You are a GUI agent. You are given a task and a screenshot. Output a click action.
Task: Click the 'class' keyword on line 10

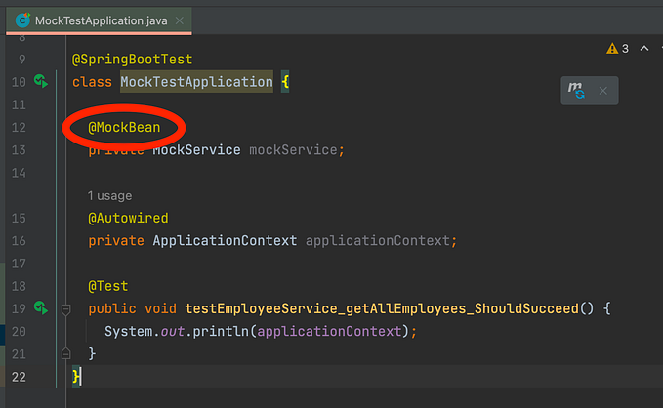coord(92,82)
